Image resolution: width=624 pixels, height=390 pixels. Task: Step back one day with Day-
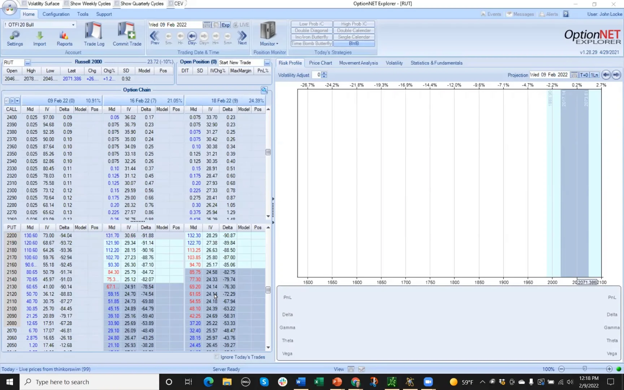coord(192,38)
